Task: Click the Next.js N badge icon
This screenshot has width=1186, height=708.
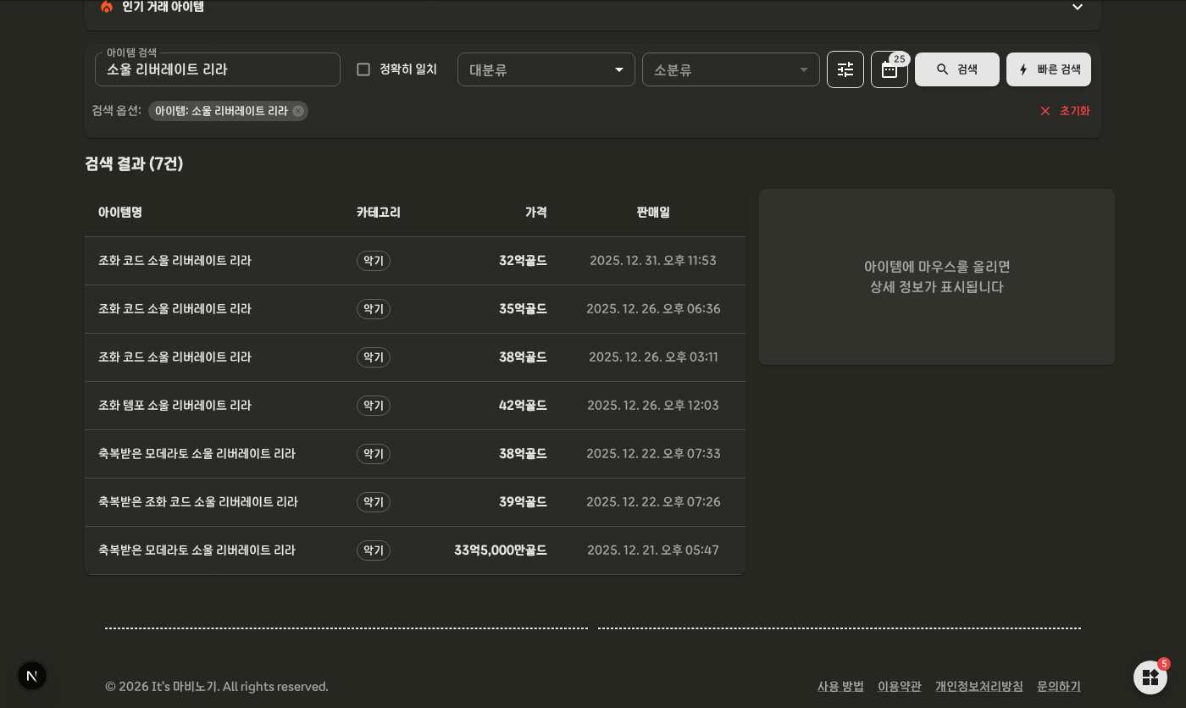Action: click(x=32, y=676)
